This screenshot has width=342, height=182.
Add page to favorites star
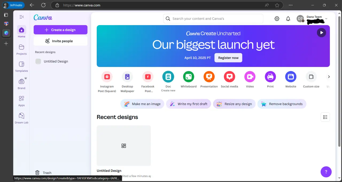click(x=277, y=5)
